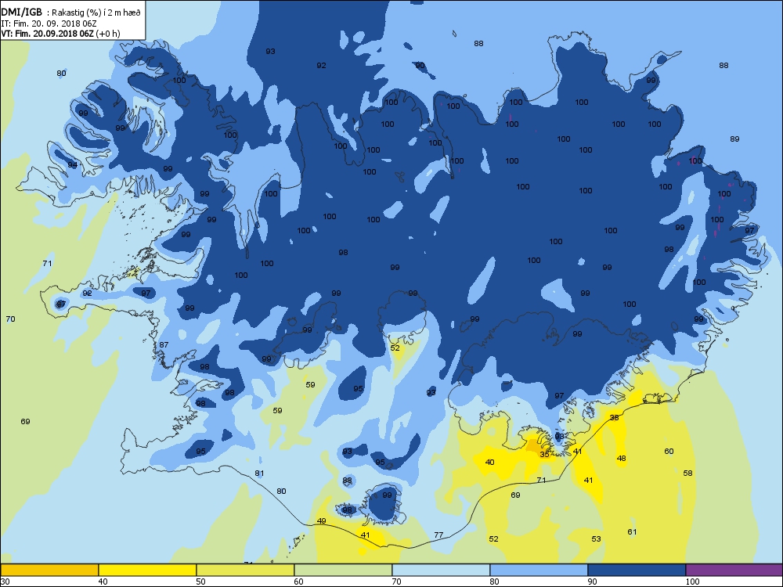Image resolution: width=783 pixels, height=587 pixels.
Task: Select the pale blue 70–80 legend swatch
Action: [440, 570]
